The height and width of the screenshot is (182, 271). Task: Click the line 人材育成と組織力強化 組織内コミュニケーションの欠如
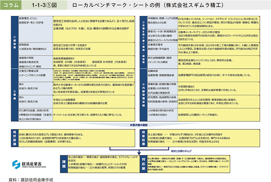point(98,164)
